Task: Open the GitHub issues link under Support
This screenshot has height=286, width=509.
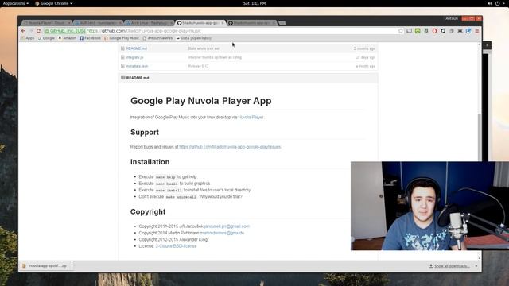Action: tap(230, 147)
